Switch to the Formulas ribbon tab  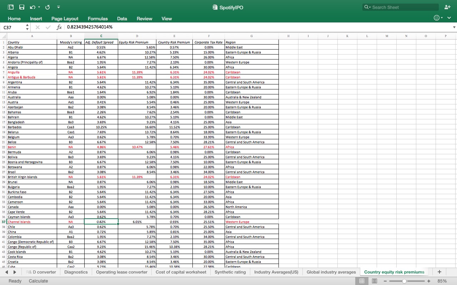click(x=97, y=19)
